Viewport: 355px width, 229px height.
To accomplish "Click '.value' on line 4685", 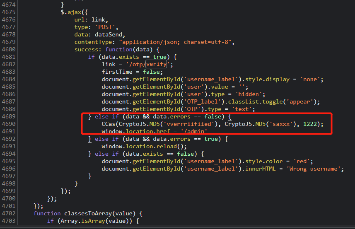I will [218, 87].
